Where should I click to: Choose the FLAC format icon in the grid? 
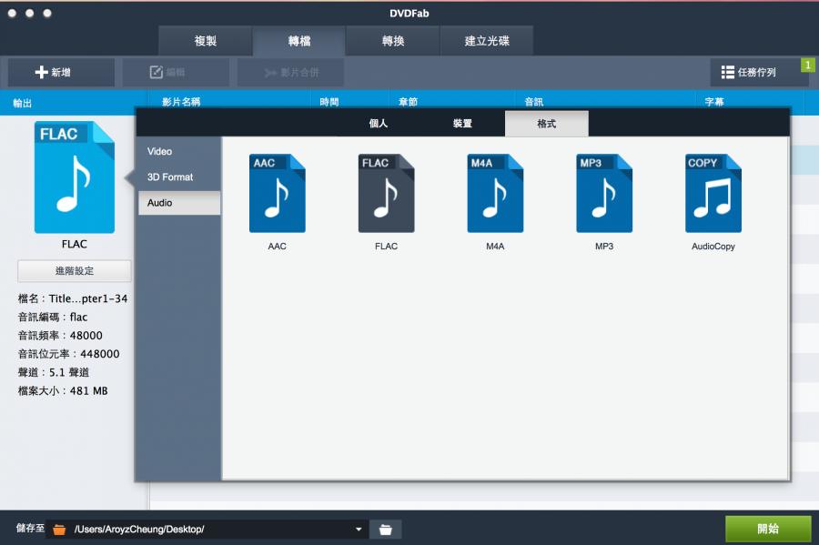tap(386, 193)
